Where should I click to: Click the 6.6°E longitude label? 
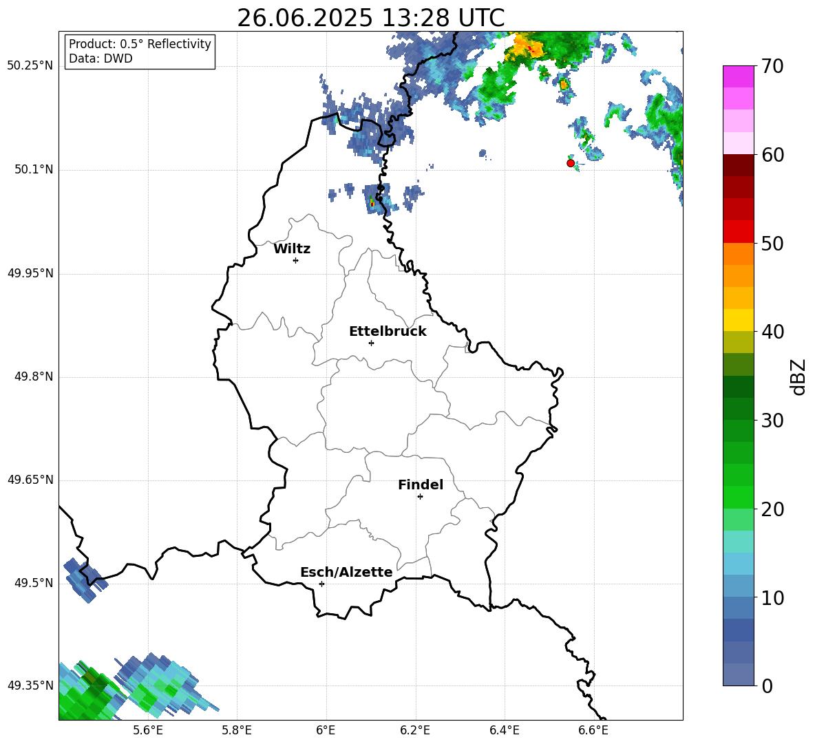tap(593, 730)
